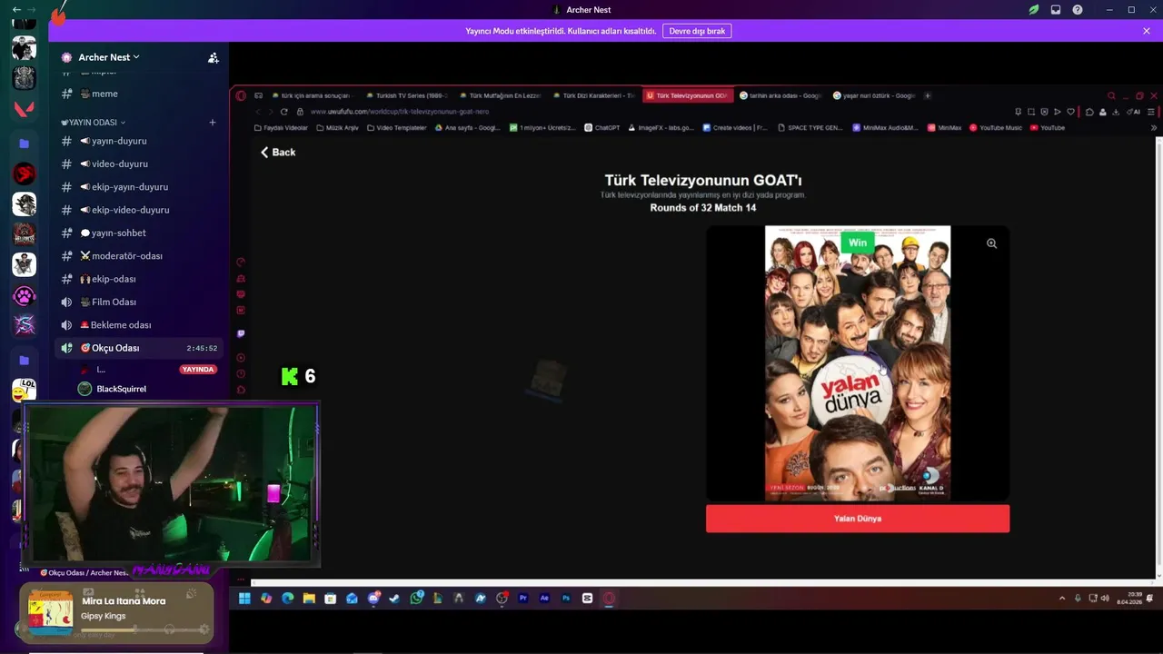Dismiss the Streamer Mode banner
Screen dimensions: 1163x654
tap(1147, 31)
